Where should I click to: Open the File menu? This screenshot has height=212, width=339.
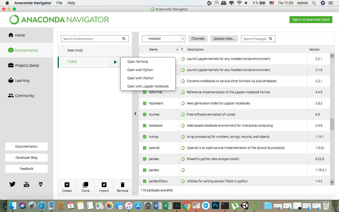point(59,3)
